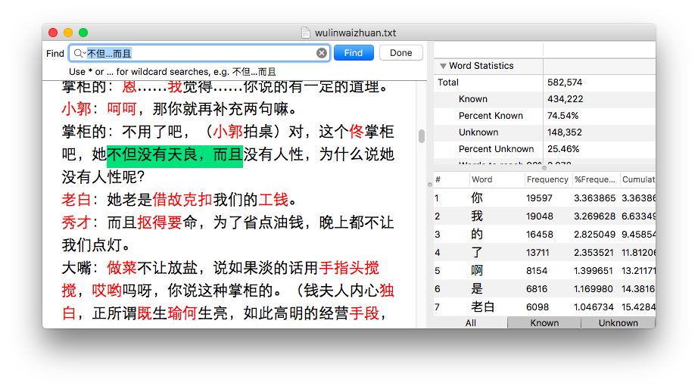Minimize the window with the yellow button
The image size is (698, 389).
click(x=68, y=33)
